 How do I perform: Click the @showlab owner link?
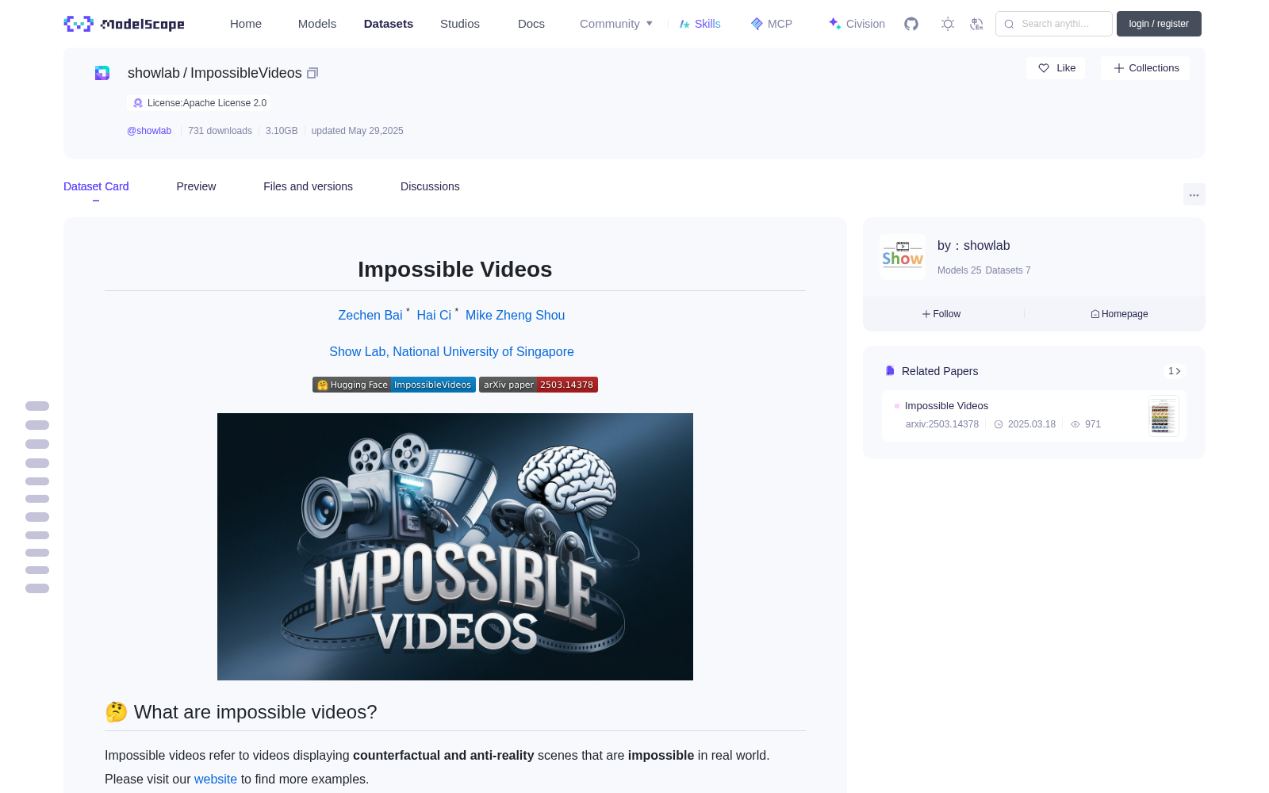pyautogui.click(x=149, y=131)
